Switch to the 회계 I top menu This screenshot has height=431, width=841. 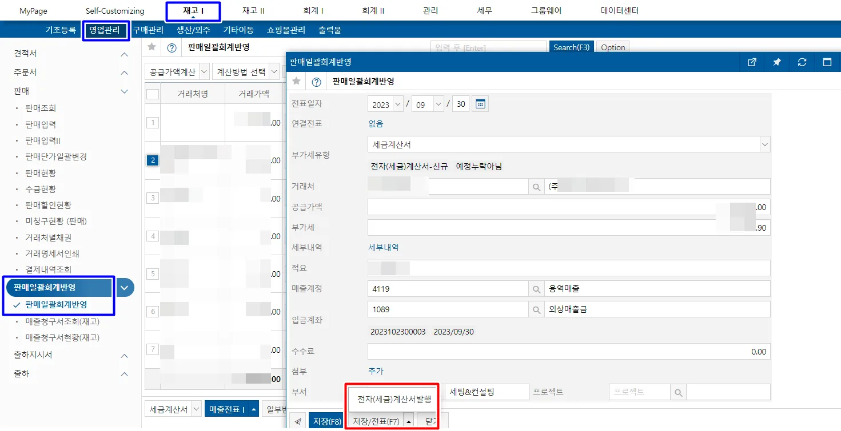[x=313, y=11]
